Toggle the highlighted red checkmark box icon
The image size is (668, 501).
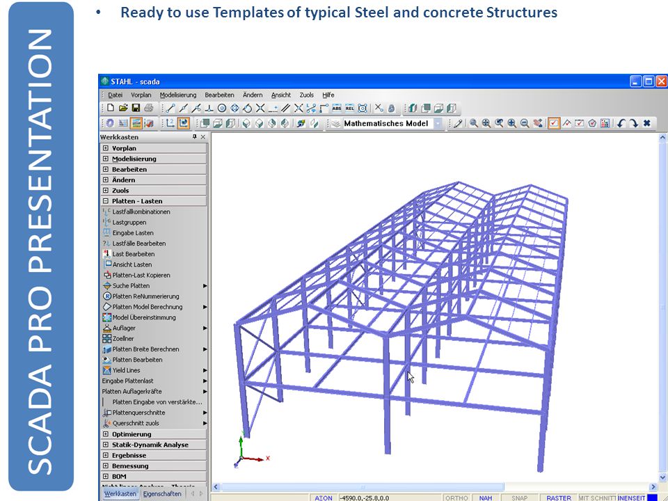tap(554, 124)
